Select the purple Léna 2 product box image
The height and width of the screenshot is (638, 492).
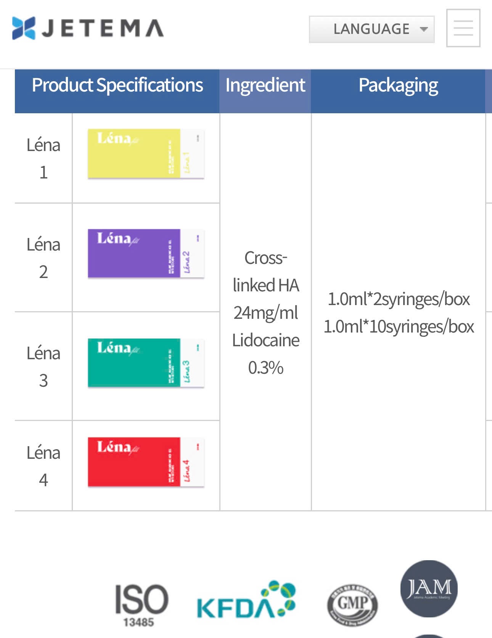pos(146,254)
